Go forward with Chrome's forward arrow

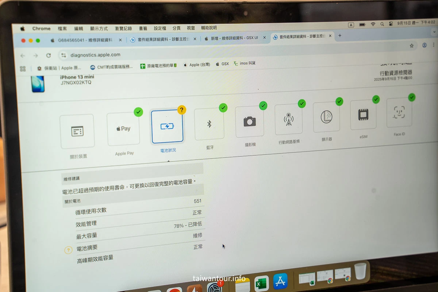coord(35,55)
